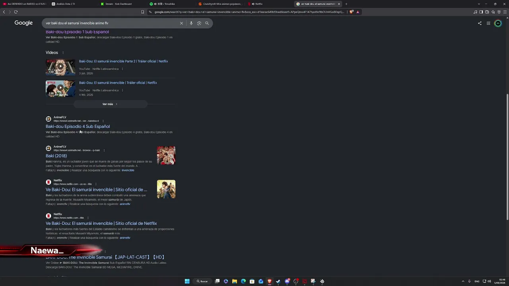The height and width of the screenshot is (286, 509).
Task: Open Task View on the taskbar
Action: coord(217,281)
